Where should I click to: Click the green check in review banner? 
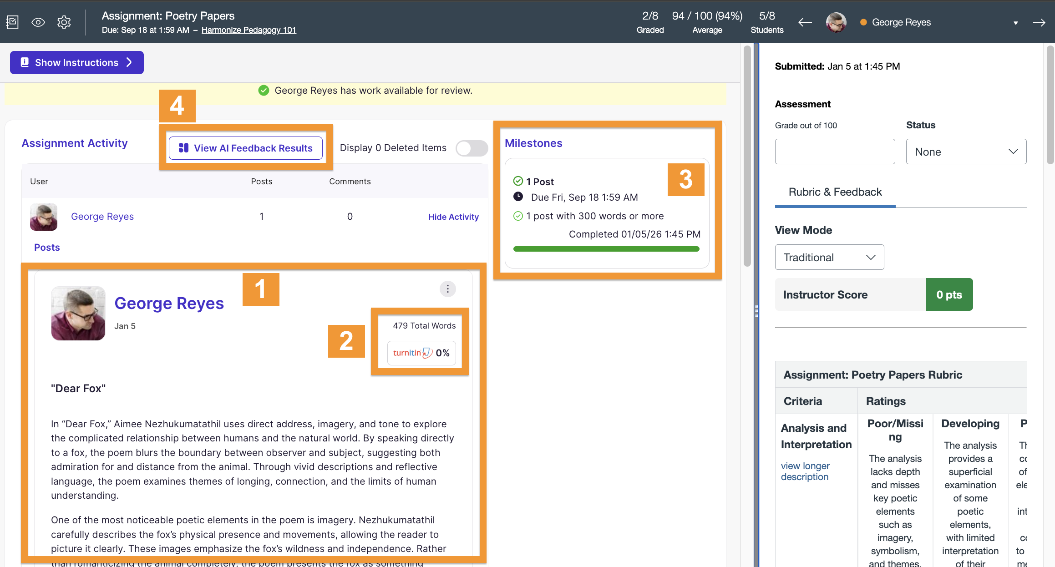coord(264,90)
